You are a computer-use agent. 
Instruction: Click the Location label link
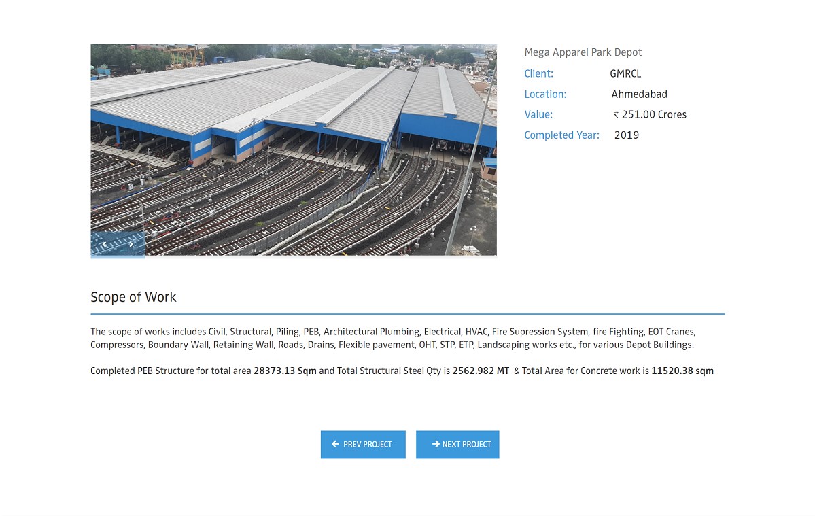pos(545,94)
